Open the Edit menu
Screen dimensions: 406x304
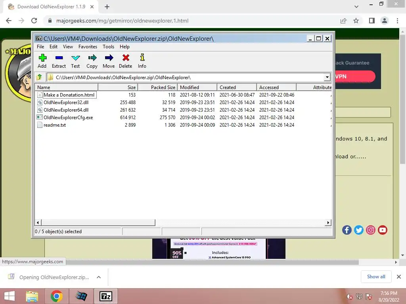pos(54,47)
